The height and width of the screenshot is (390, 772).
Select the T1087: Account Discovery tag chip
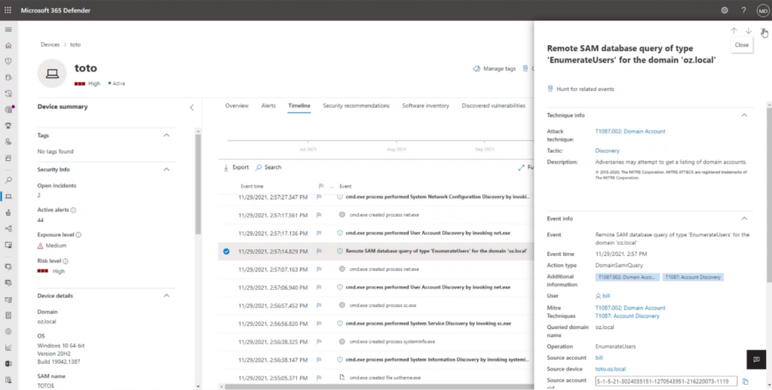(x=694, y=277)
